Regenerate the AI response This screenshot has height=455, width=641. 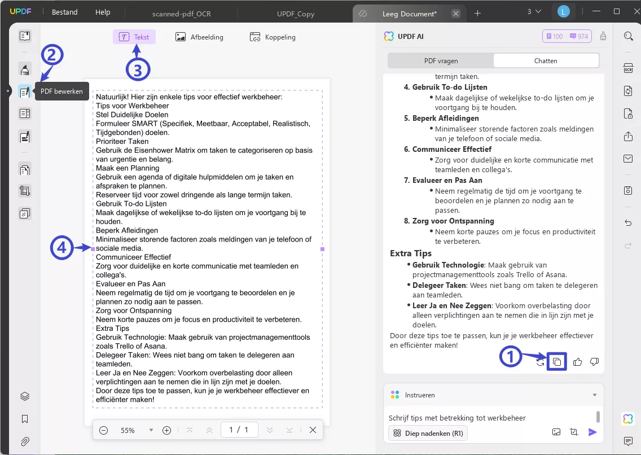(540, 362)
